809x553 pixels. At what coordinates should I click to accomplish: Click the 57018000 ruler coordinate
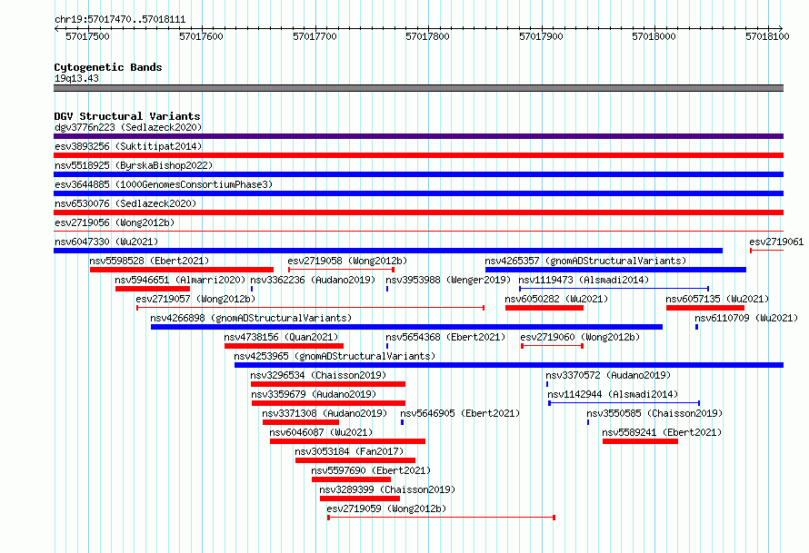tap(654, 36)
